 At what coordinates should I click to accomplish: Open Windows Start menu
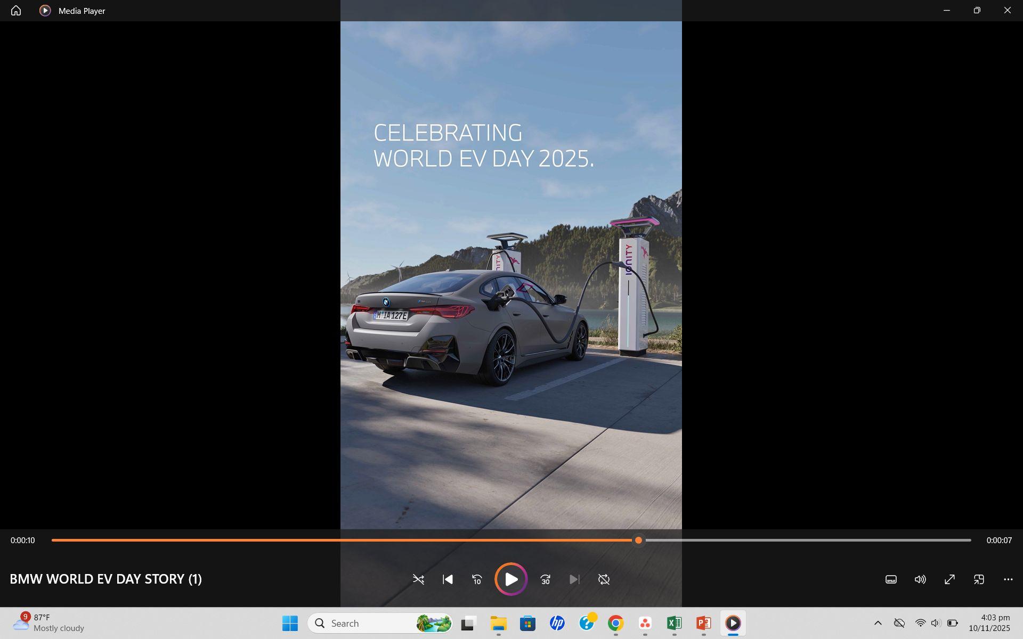[290, 623]
